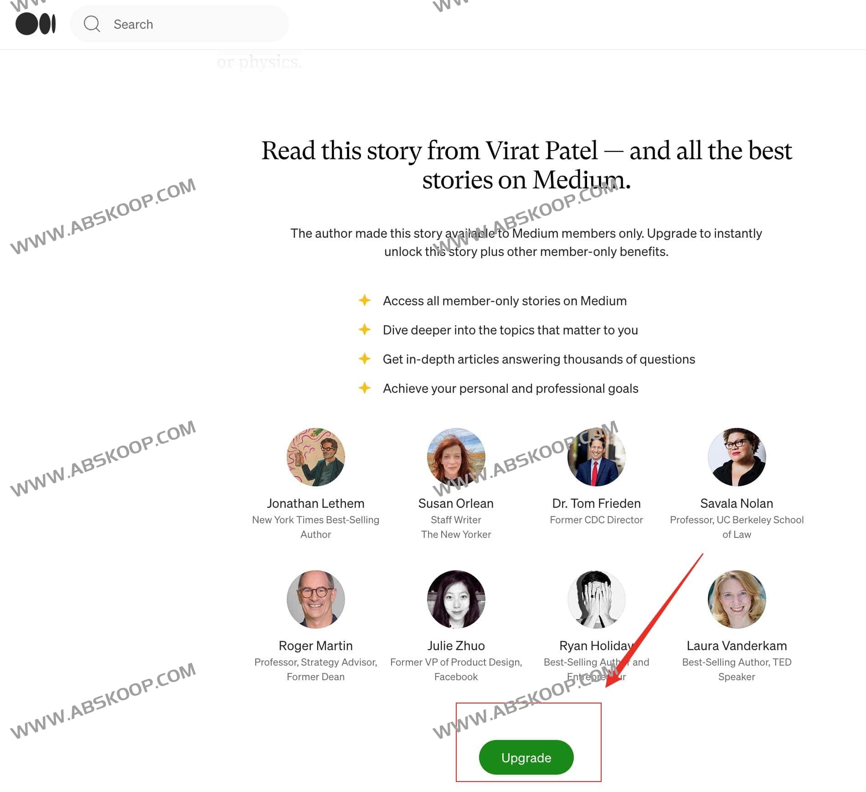This screenshot has width=866, height=792.
Task: Open Jonathan Lethem's avatar
Action: tap(315, 457)
